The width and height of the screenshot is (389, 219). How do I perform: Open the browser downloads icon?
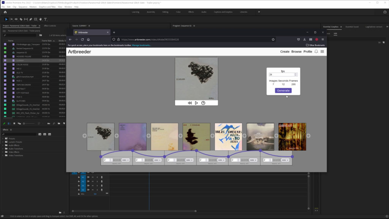click(304, 40)
